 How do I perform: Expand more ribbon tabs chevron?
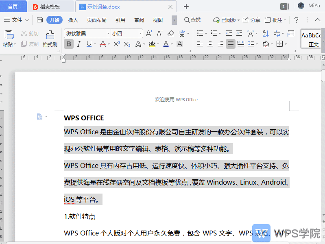tap(174, 20)
